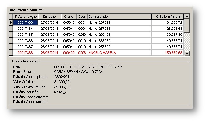Click cota 0004 cell

(x=82, y=29)
